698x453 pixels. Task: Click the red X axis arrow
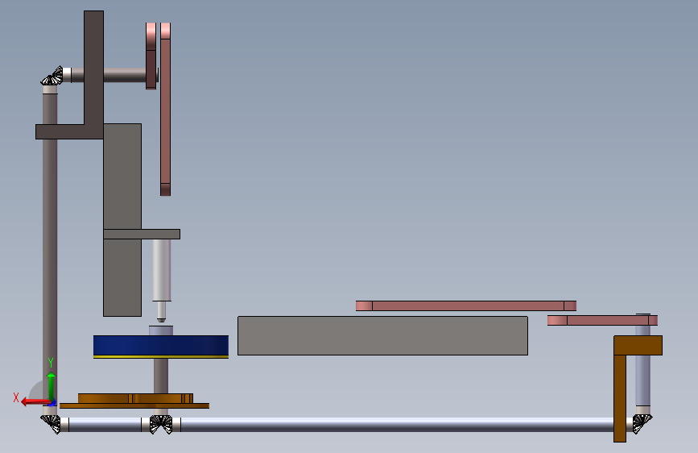click(35, 402)
